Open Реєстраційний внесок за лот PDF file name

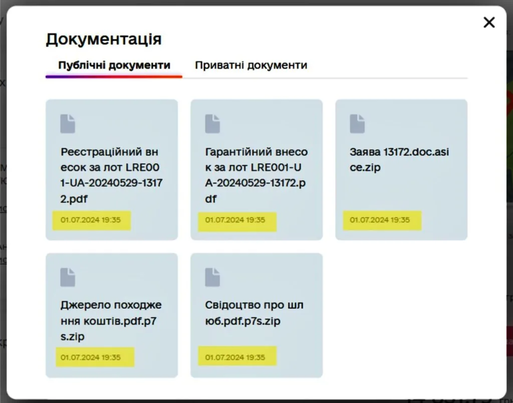tap(111, 175)
